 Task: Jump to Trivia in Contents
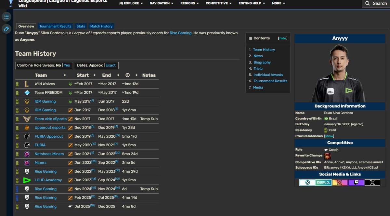pos(258,68)
